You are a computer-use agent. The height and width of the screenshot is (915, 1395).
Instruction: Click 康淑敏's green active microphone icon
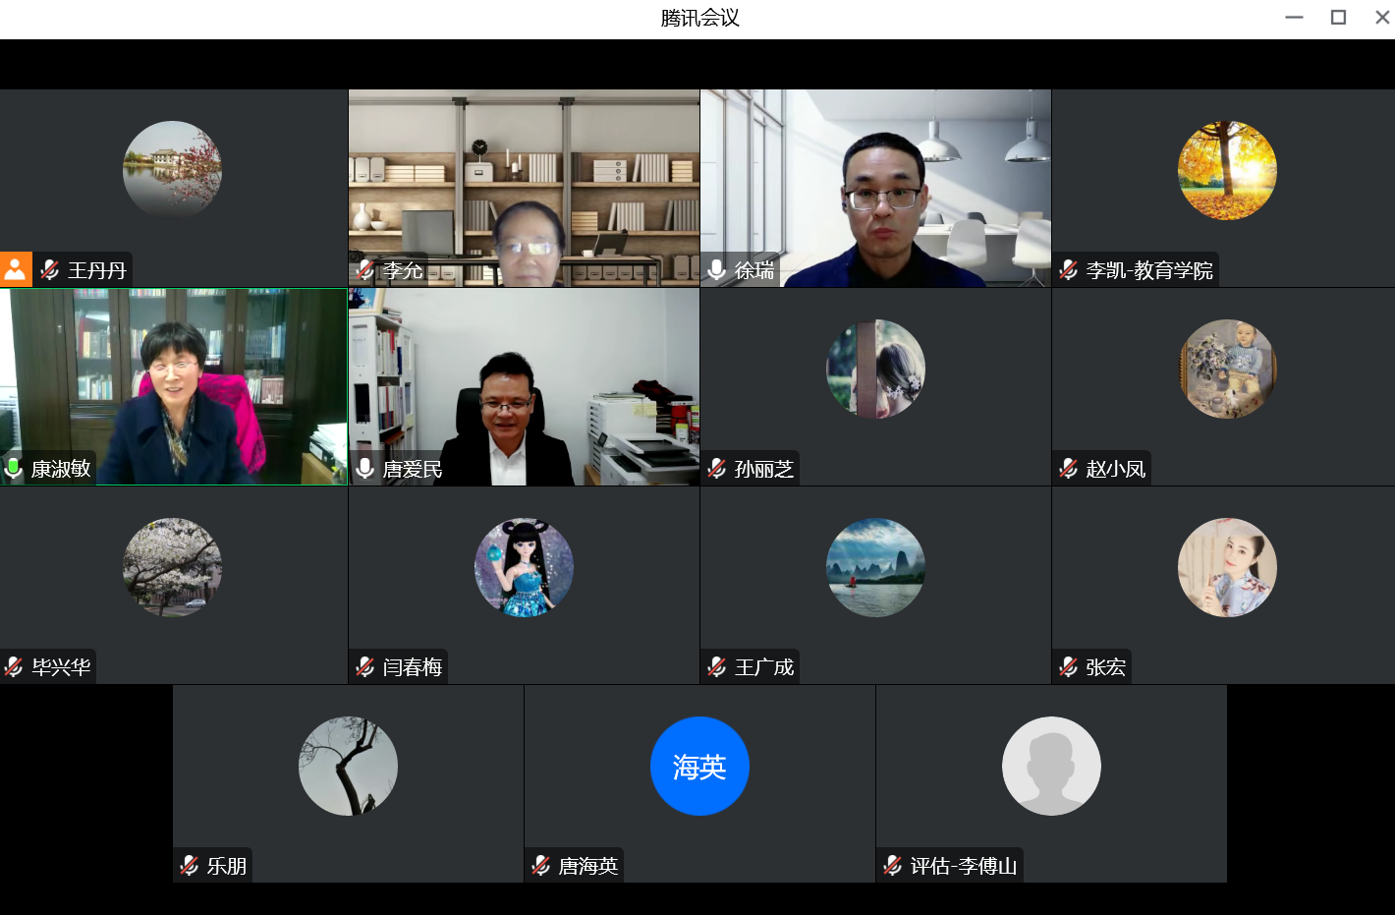pyautogui.click(x=14, y=469)
